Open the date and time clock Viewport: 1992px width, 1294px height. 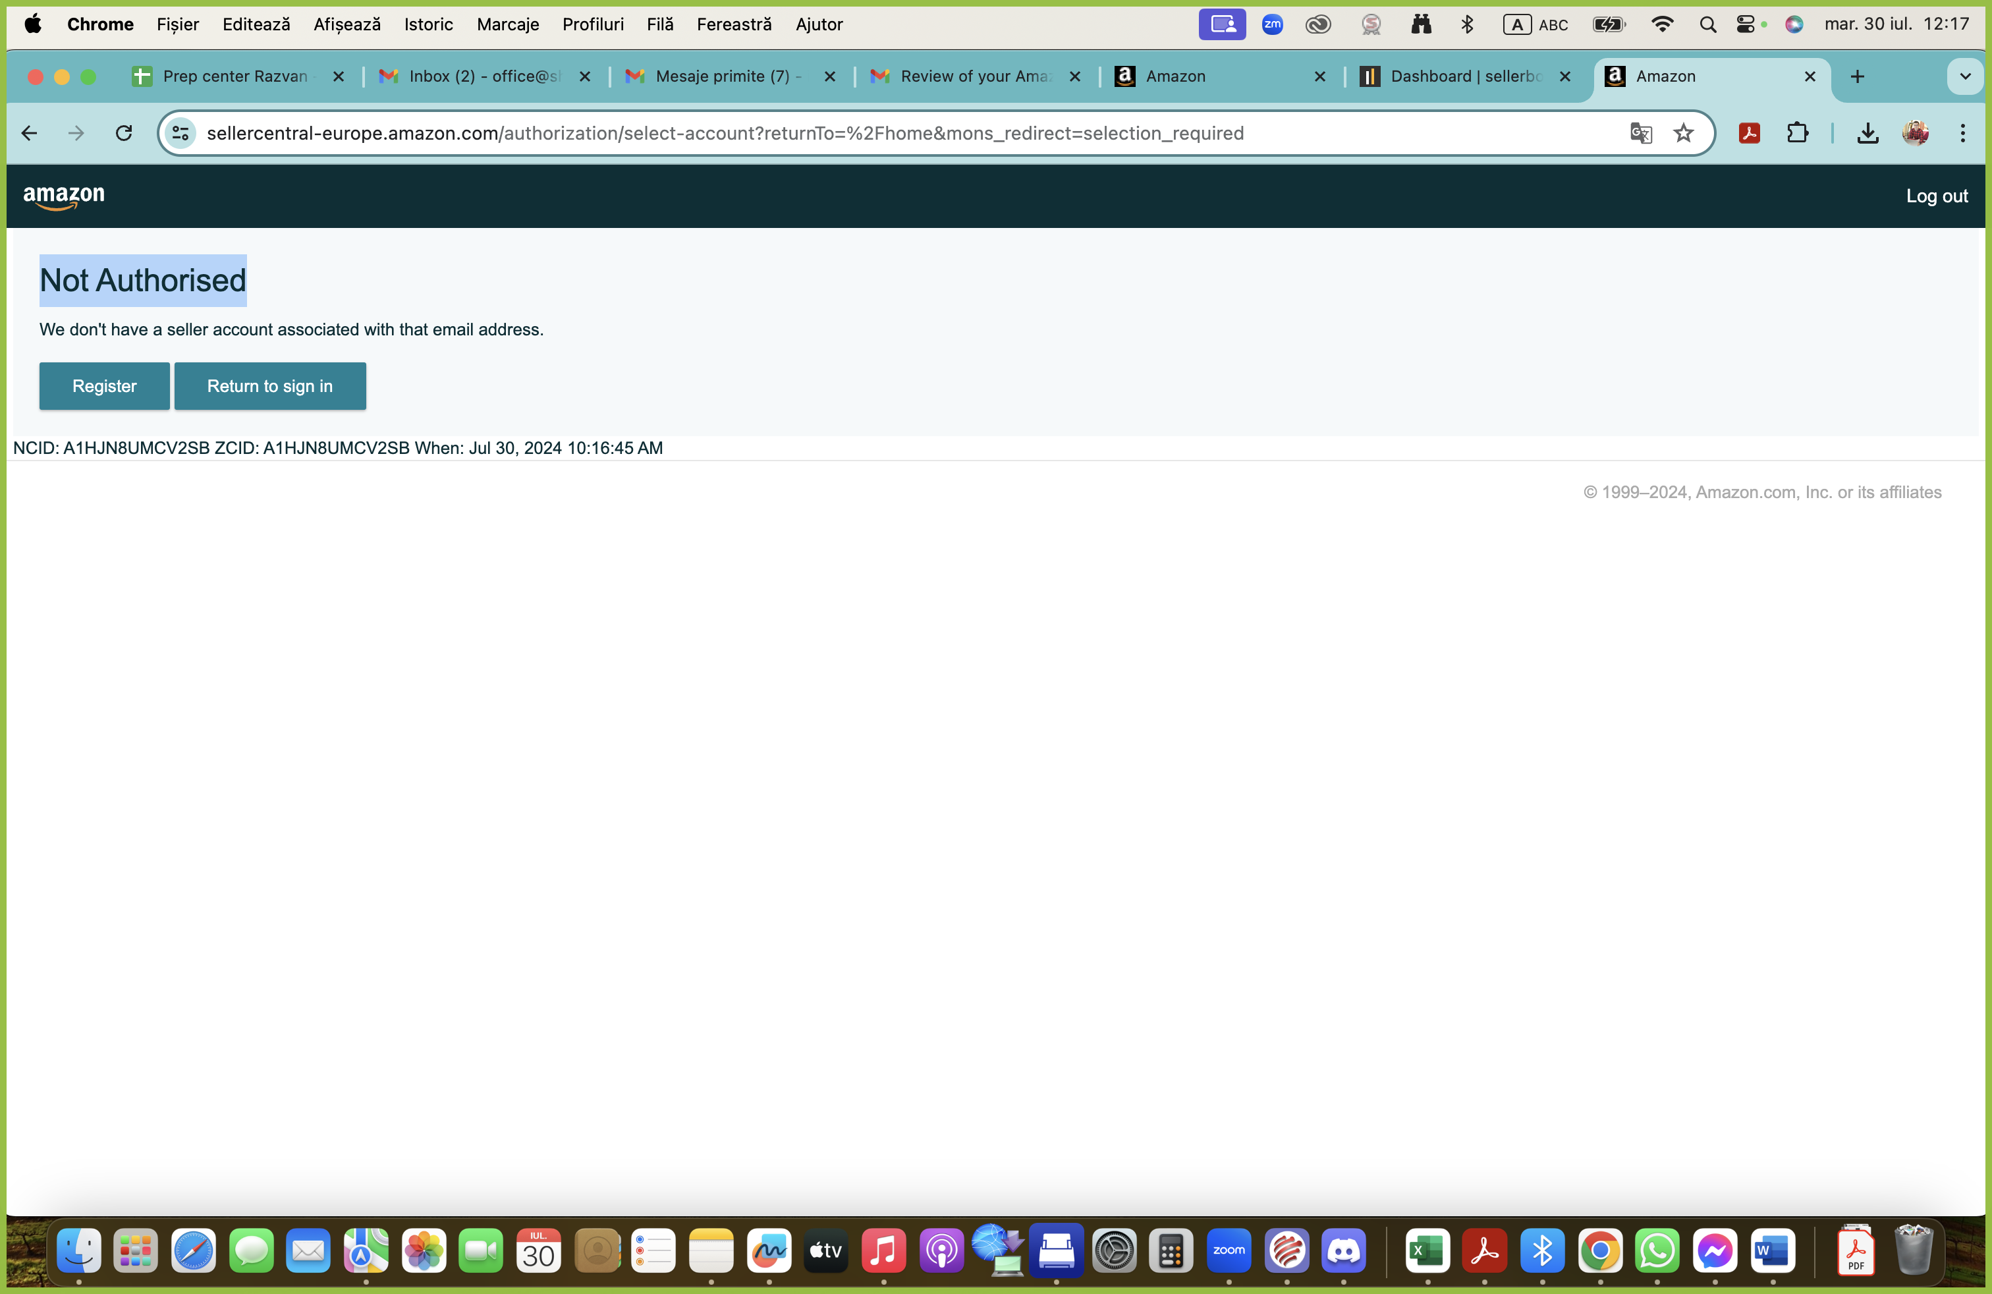click(x=1896, y=24)
